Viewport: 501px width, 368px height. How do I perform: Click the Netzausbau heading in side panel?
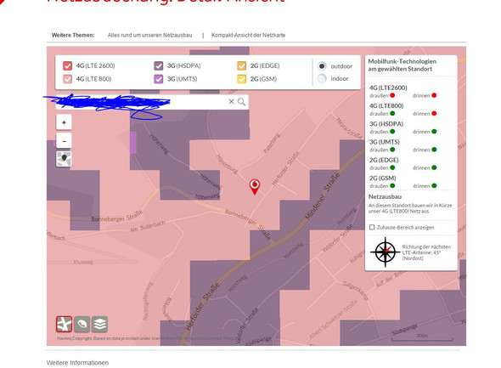(385, 196)
